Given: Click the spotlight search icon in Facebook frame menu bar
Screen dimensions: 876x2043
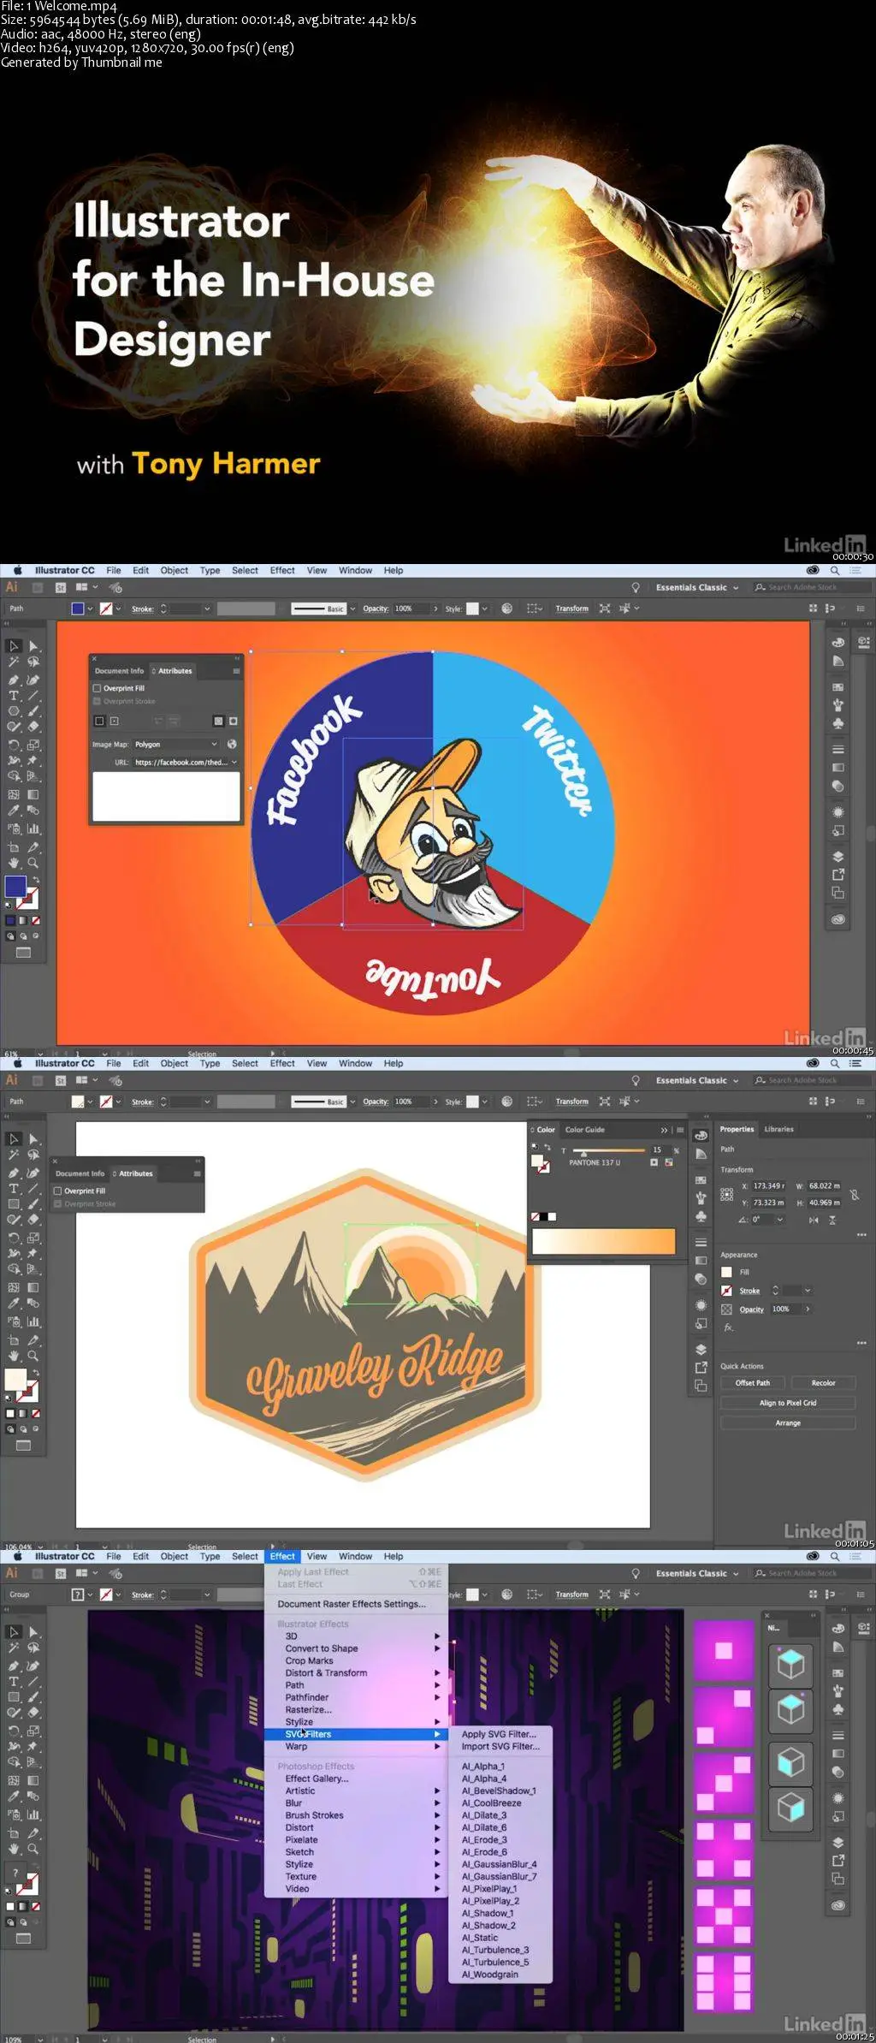Looking at the screenshot, I should pos(835,570).
